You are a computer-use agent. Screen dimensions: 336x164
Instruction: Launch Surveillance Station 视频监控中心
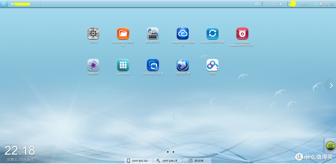[242, 33]
